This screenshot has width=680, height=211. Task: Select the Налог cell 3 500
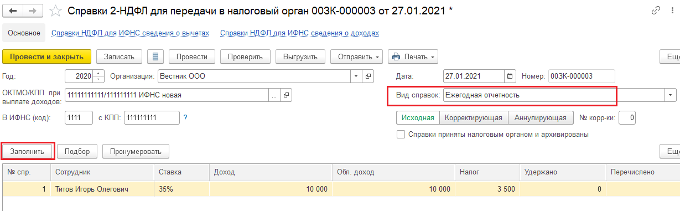(488, 189)
